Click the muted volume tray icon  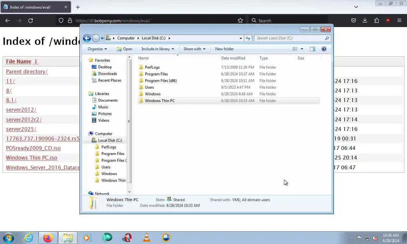click(375, 238)
